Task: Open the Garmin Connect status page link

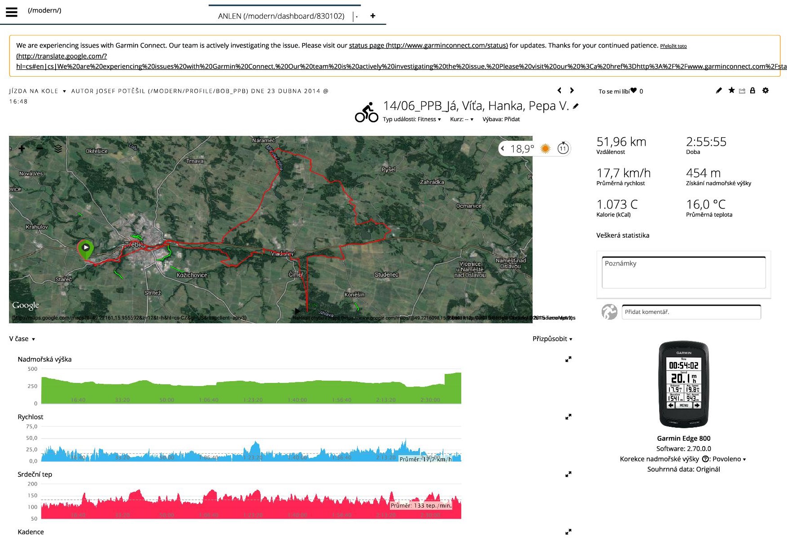Action: (428, 45)
